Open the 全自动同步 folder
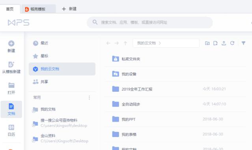The height and width of the screenshot is (150, 252). [x=175, y=104]
